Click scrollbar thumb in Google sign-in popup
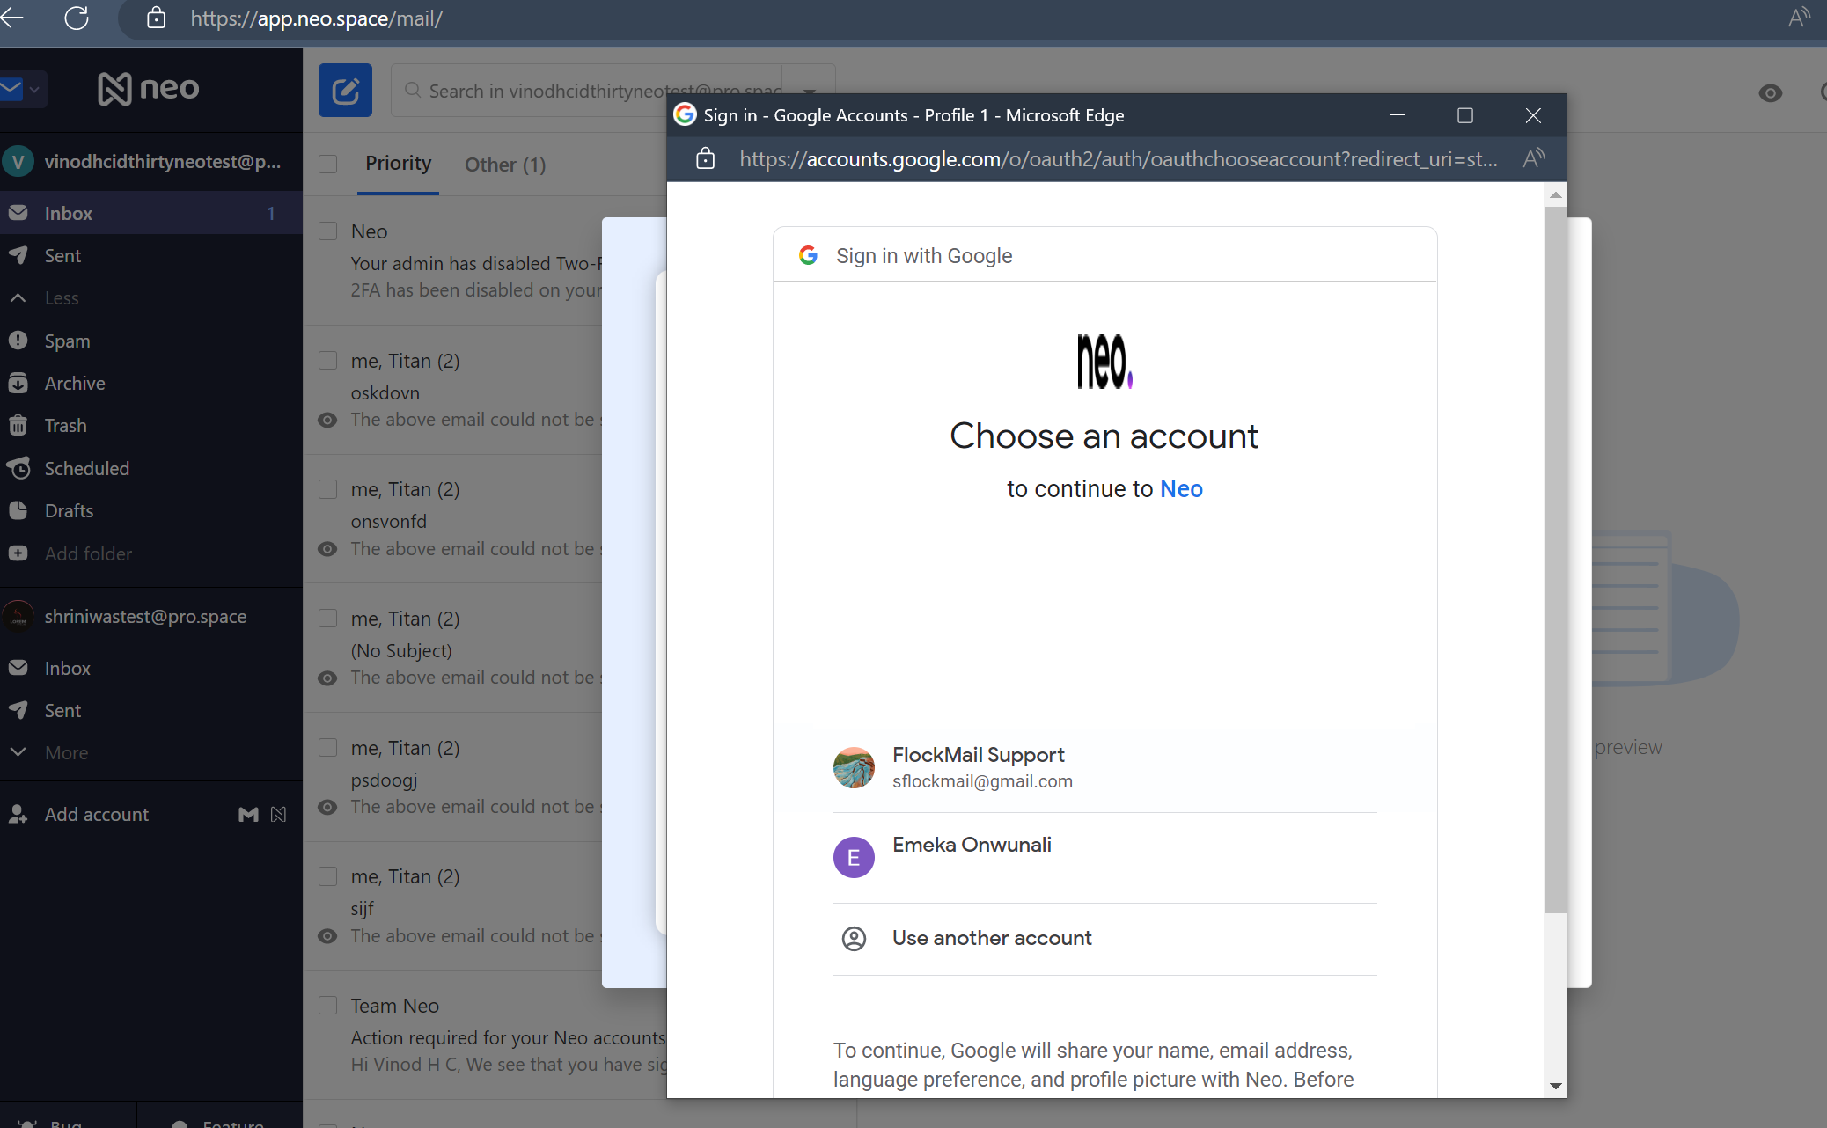Viewport: 1827px width, 1128px height. tap(1555, 560)
